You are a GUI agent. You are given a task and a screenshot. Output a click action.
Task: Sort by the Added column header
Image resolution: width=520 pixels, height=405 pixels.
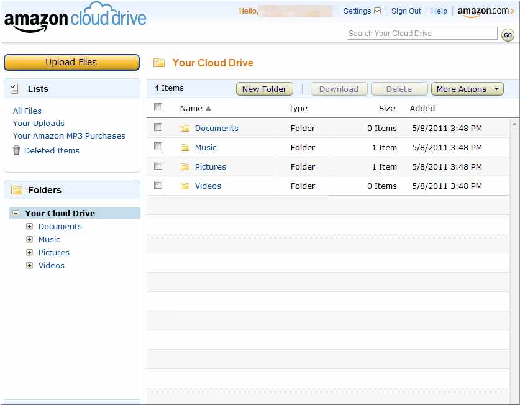pos(422,109)
